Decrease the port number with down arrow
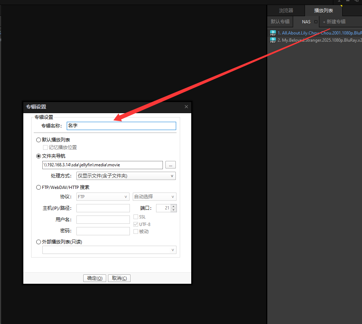 (x=174, y=210)
